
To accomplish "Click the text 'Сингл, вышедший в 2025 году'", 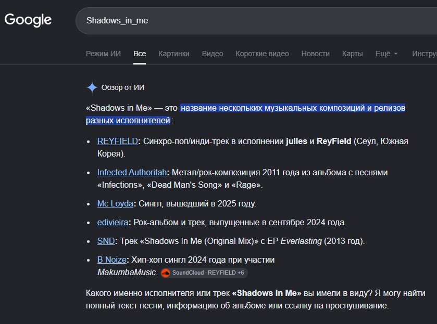I will coord(197,203).
